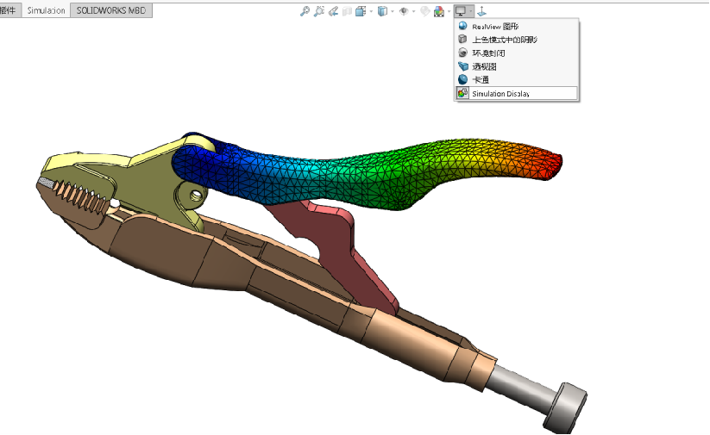Viewport: 710px width, 435px height.
Task: Click the Hide/Show Items eye icon
Action: pos(403,11)
